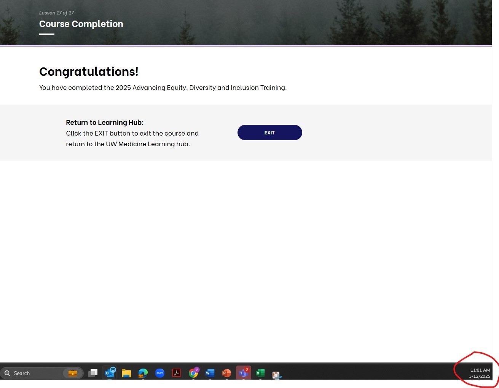Open the Snipping Tool icon
Image resolution: width=499 pixels, height=388 pixels.
[x=277, y=375]
